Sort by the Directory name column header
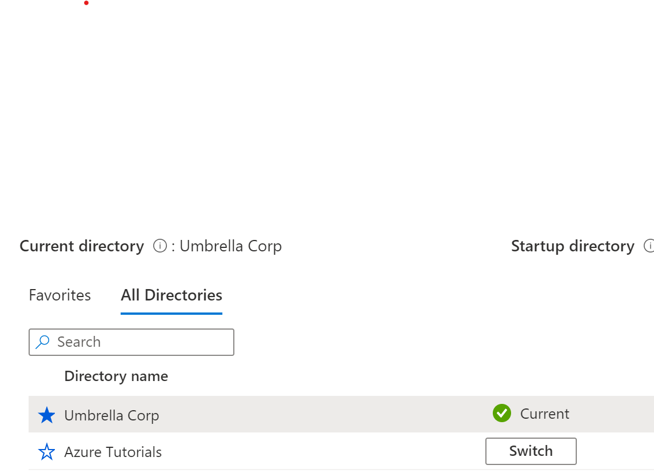 point(116,376)
